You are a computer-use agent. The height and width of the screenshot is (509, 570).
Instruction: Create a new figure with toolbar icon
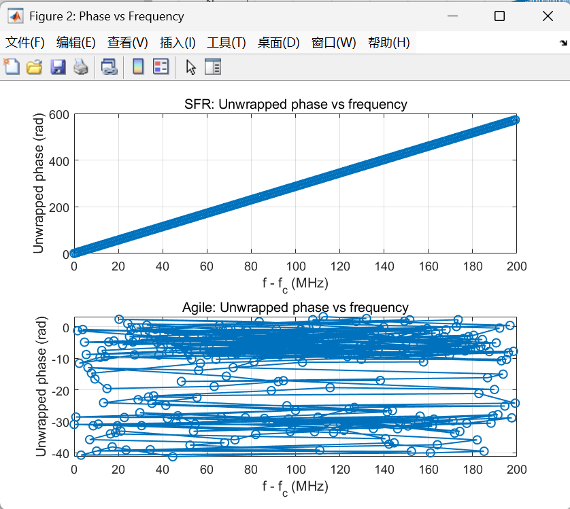pos(12,67)
